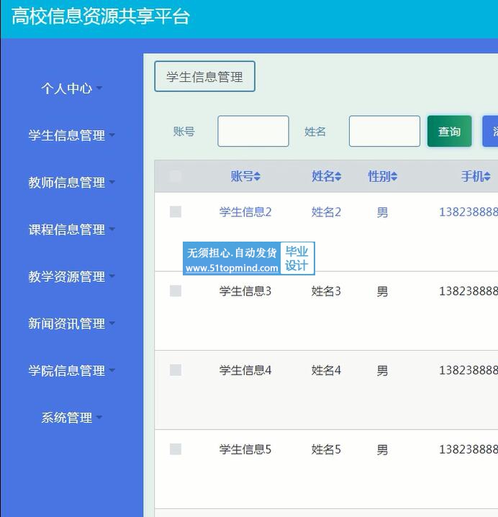Viewport: 498px width, 517px height.
Task: Check the checkbox for 学生信息2 row
Action: [x=176, y=211]
